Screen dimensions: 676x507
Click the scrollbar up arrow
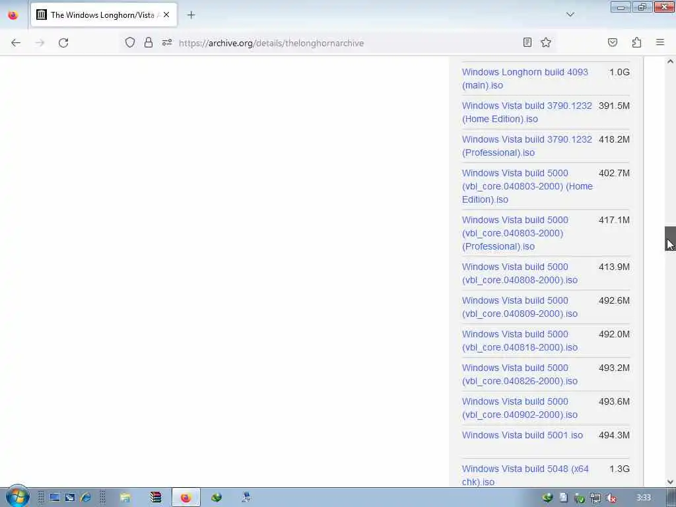[670, 61]
